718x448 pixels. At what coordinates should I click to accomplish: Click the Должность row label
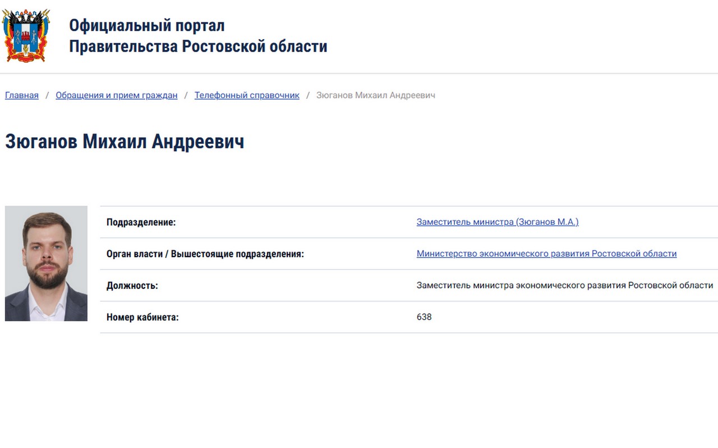click(132, 286)
